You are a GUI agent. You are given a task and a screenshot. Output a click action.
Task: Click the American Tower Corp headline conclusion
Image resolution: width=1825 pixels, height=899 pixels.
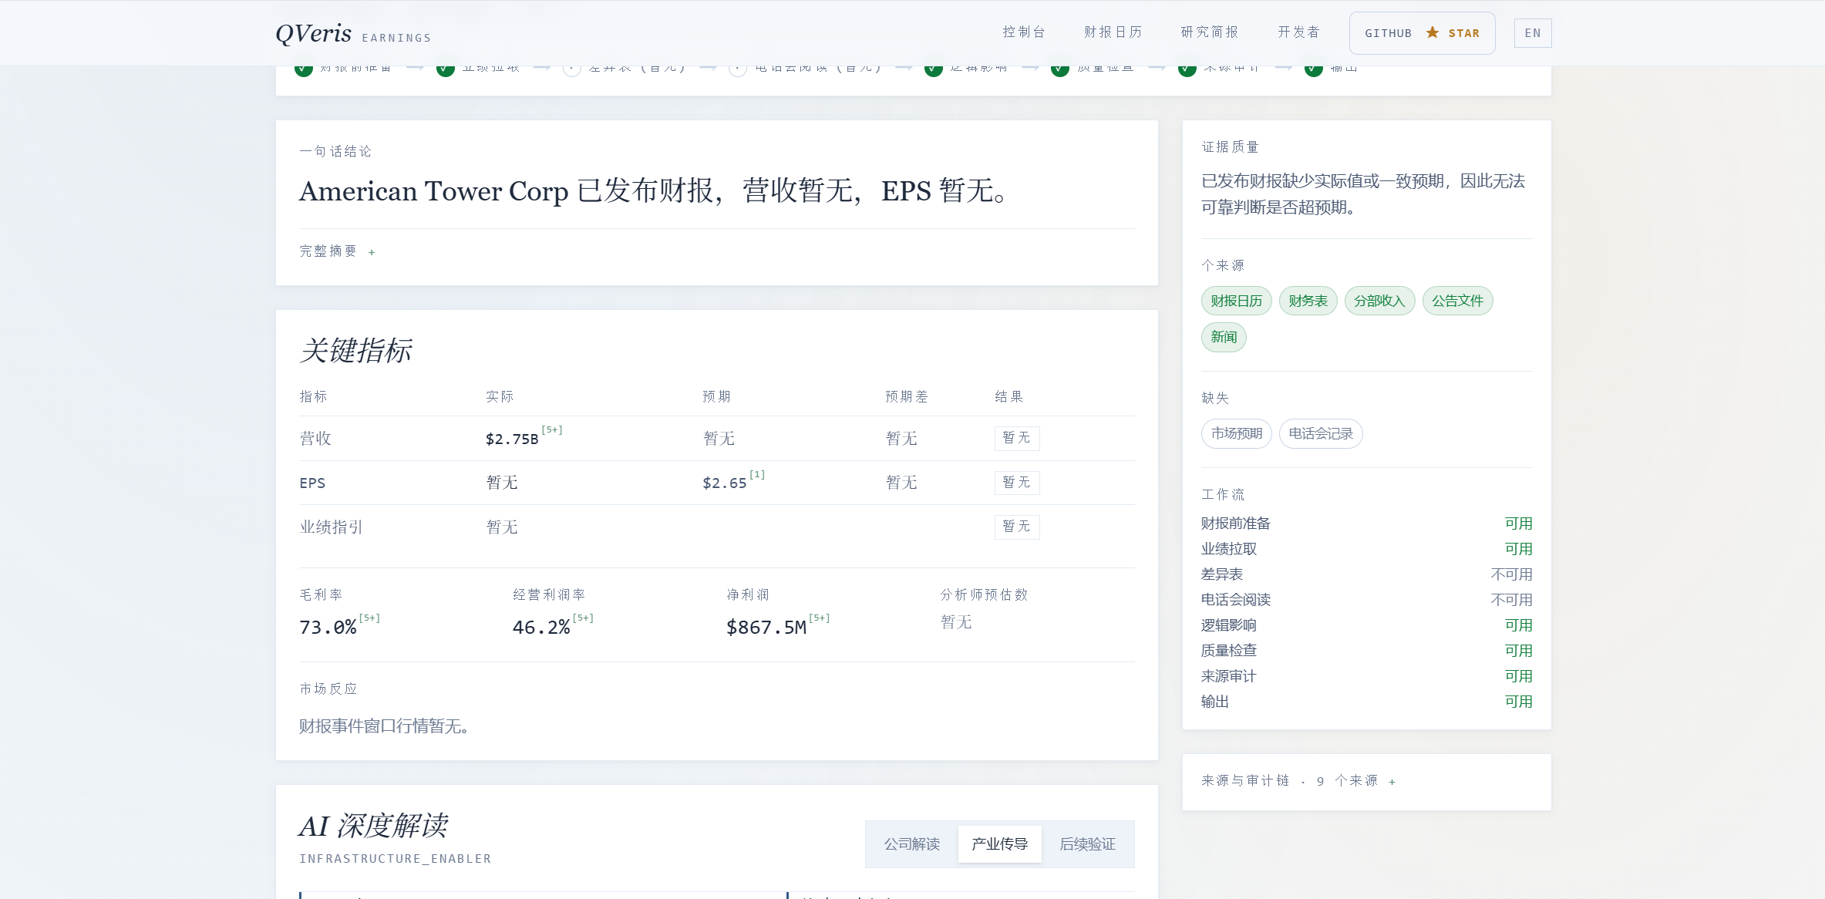coord(655,190)
